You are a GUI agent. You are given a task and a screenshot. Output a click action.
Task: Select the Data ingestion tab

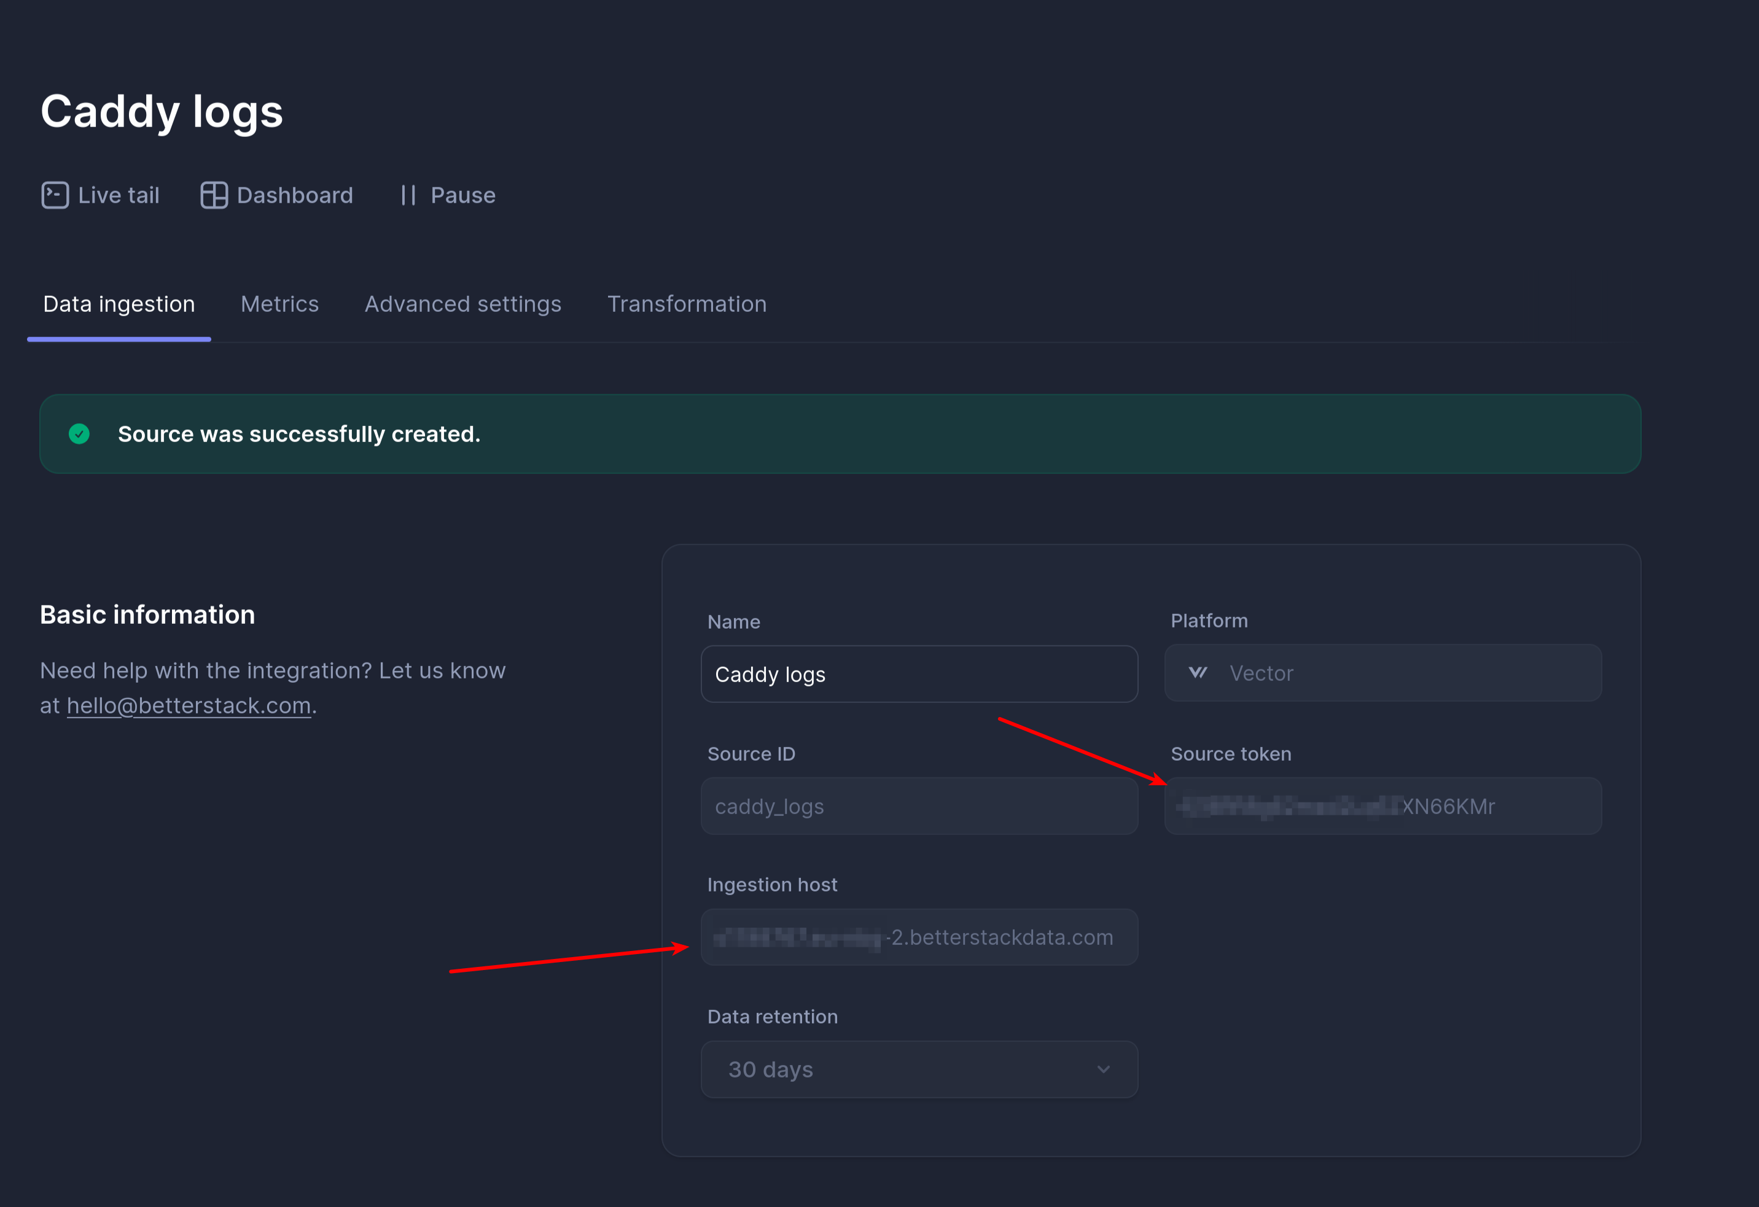(119, 305)
